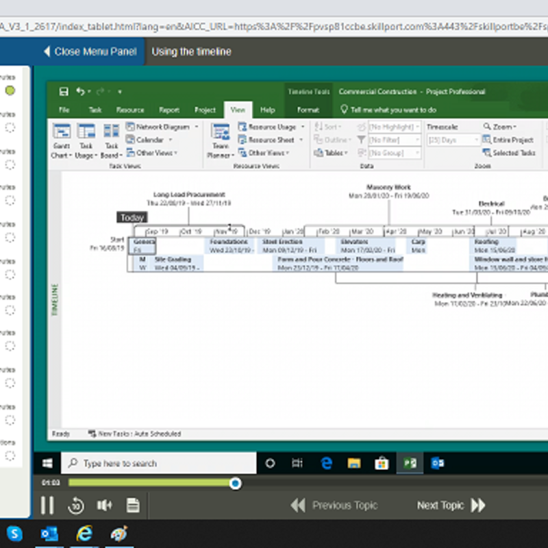Open Microsoft Edge from the recorded taskbar
Viewport: 548px width, 548px height.
click(326, 464)
